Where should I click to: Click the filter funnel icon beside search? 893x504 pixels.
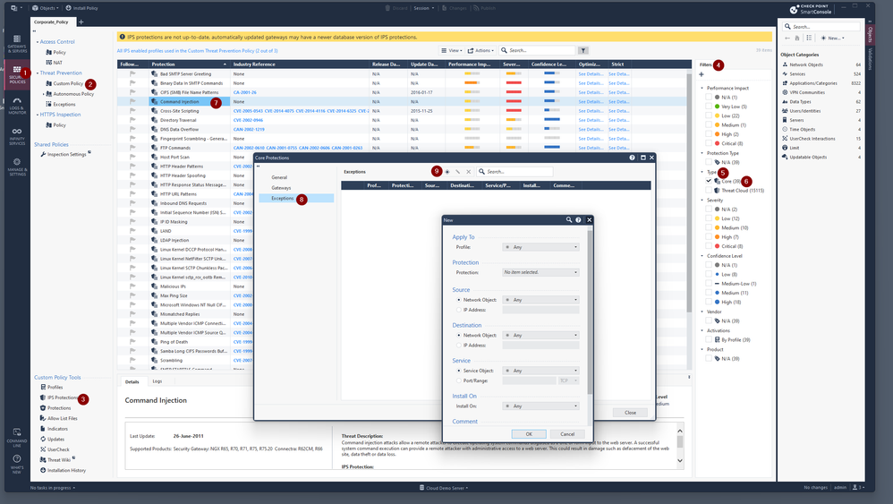click(583, 51)
